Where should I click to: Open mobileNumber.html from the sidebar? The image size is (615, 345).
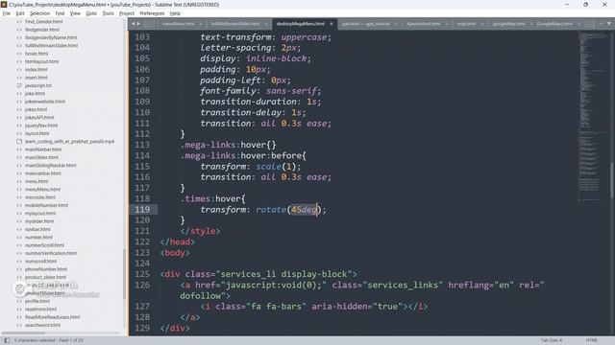tap(46, 205)
